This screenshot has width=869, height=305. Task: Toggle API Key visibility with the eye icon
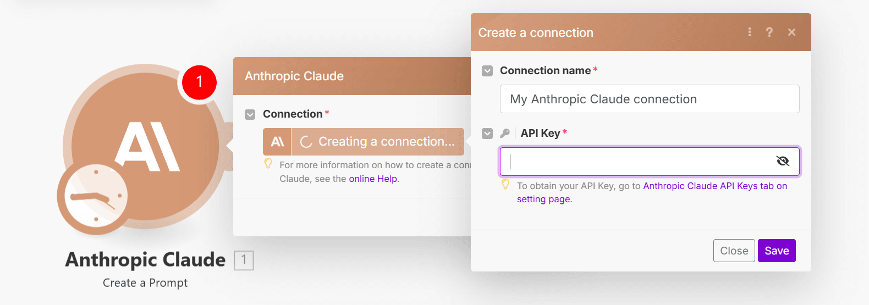782,161
